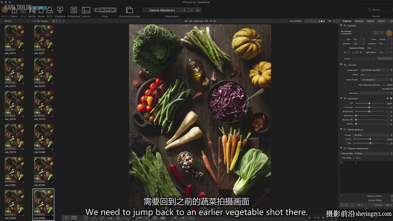The image size is (393, 221).
Task: Switch to the Export tab
Action: click(x=381, y=21)
